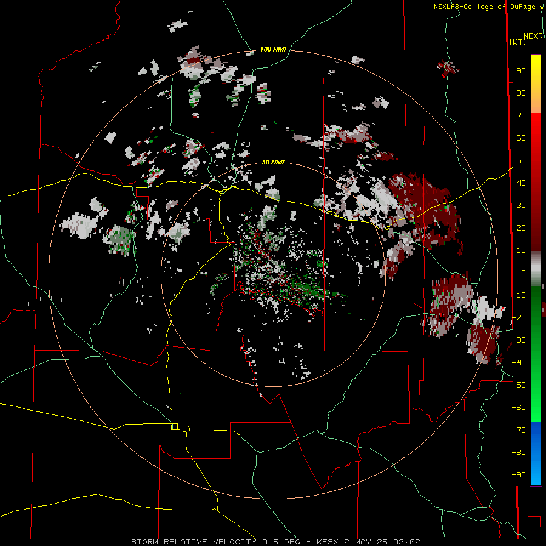The height and width of the screenshot is (546, 546).
Task: Click the -60 value on the velocity scale
Action: click(x=519, y=408)
